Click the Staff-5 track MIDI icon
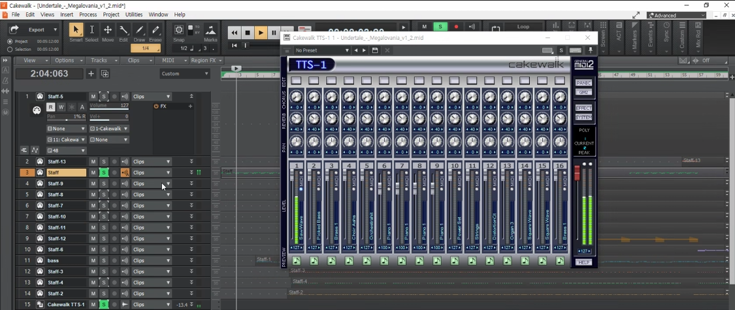 [x=40, y=97]
